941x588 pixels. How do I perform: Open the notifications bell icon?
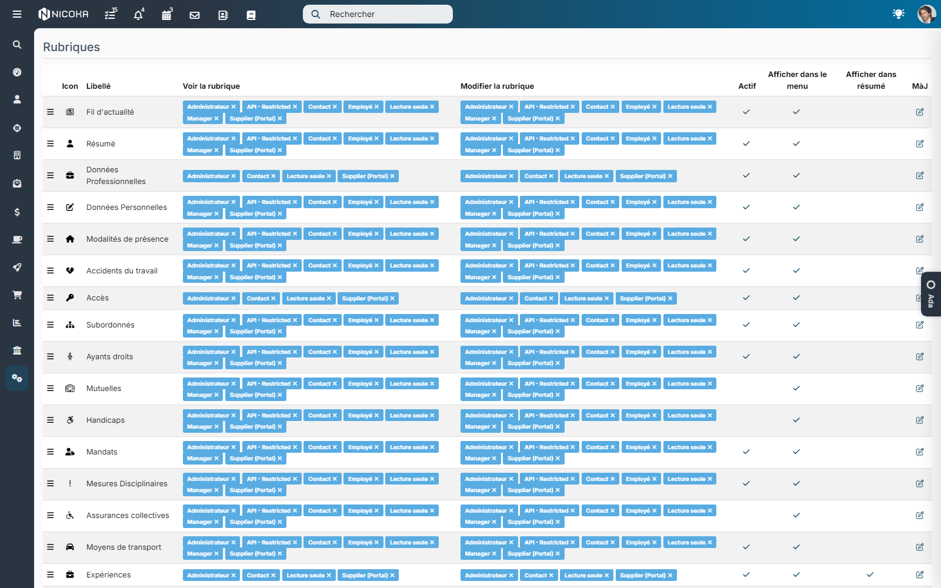tap(138, 15)
